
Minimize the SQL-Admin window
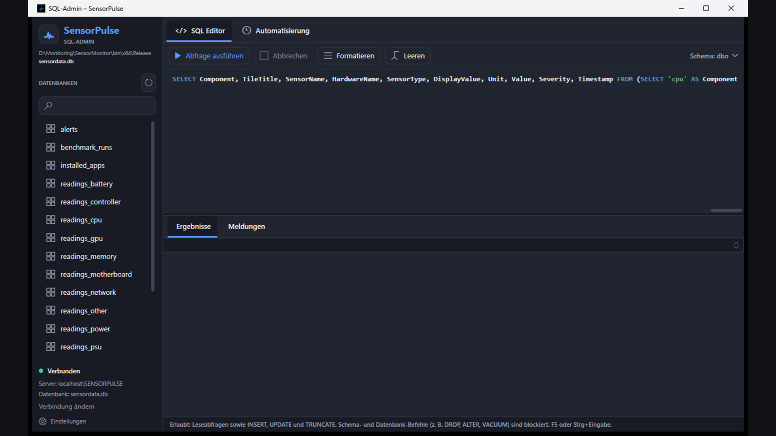coord(681,8)
